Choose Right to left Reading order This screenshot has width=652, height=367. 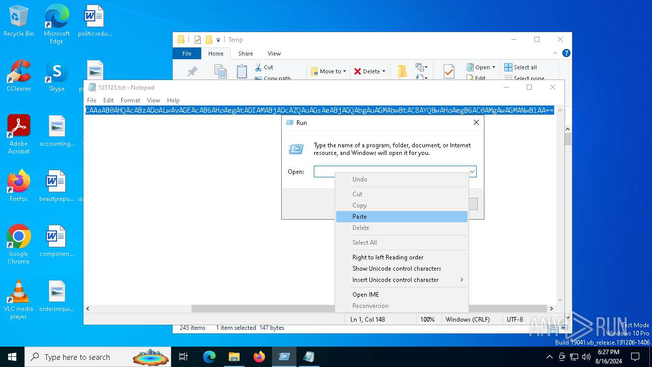point(402,257)
